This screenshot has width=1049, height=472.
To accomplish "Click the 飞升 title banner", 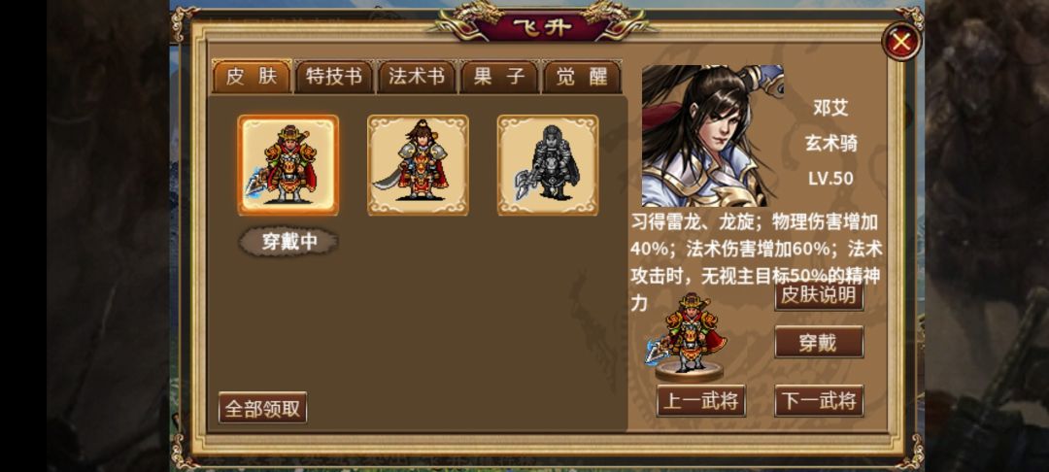I will tap(544, 27).
